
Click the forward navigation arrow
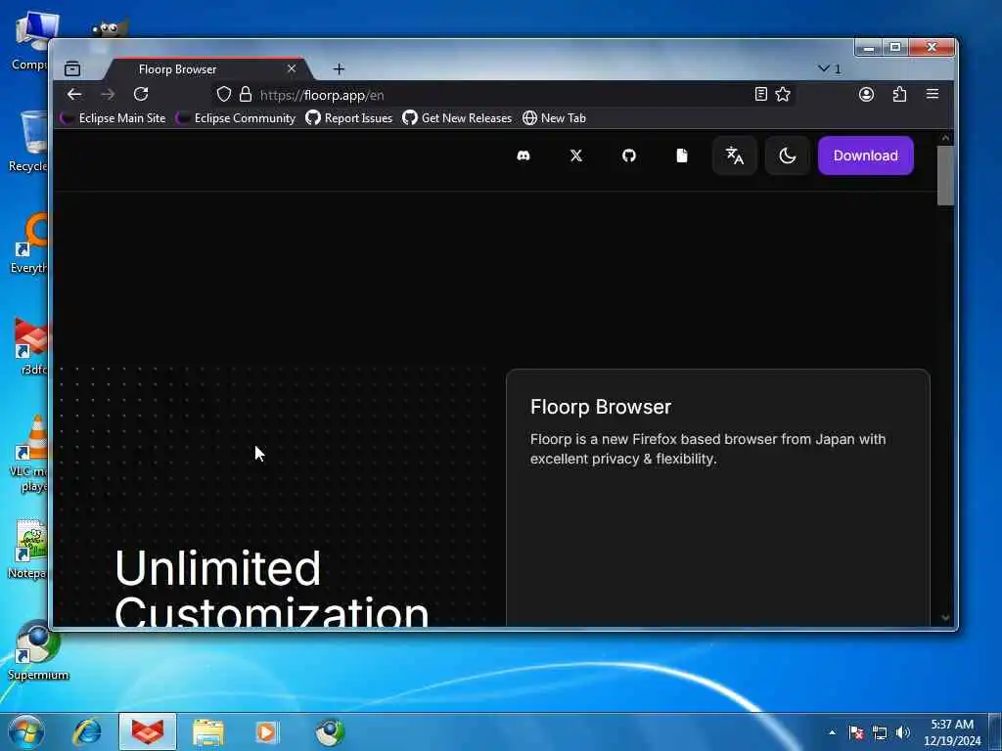108,95
